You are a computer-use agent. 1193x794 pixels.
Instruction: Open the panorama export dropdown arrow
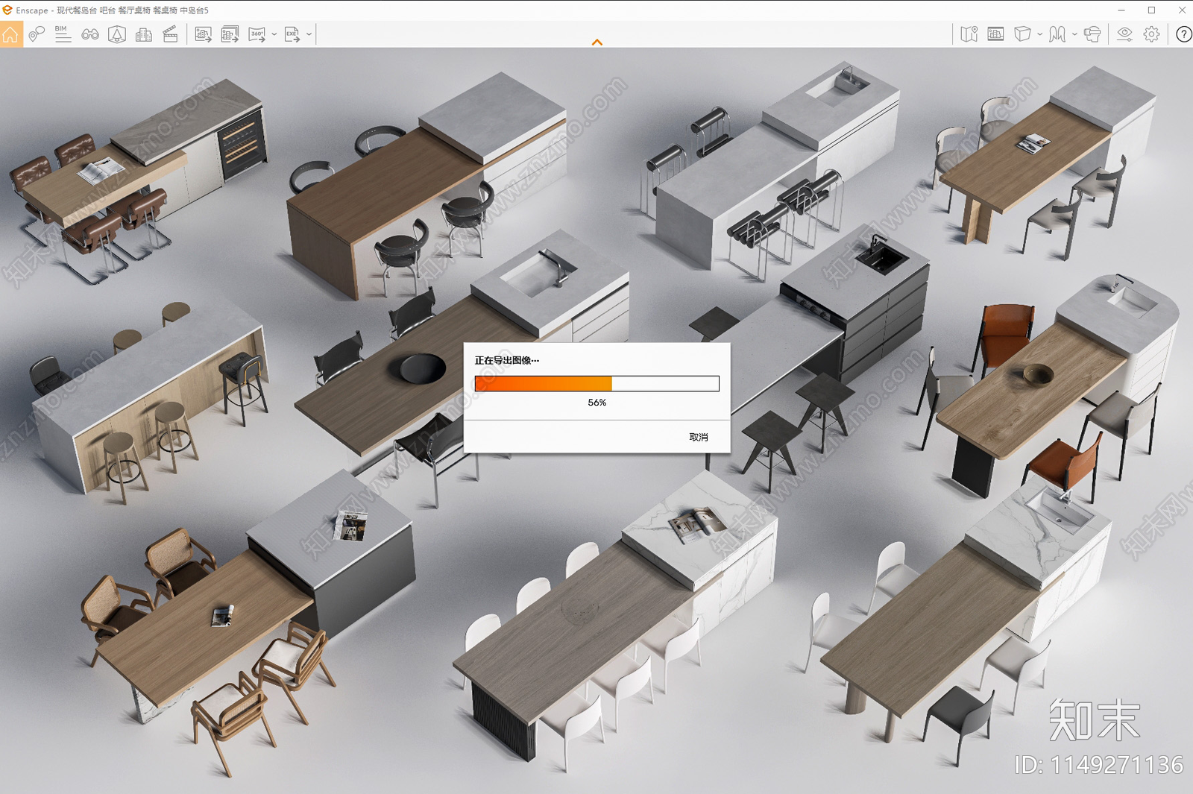(274, 34)
